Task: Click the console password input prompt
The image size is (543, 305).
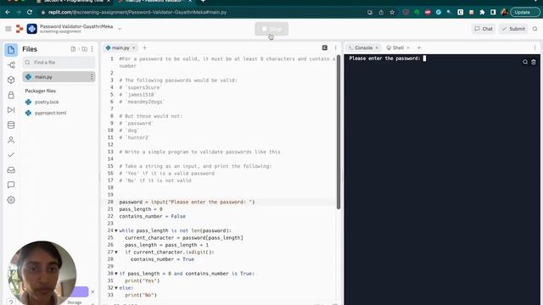Action: point(388,58)
